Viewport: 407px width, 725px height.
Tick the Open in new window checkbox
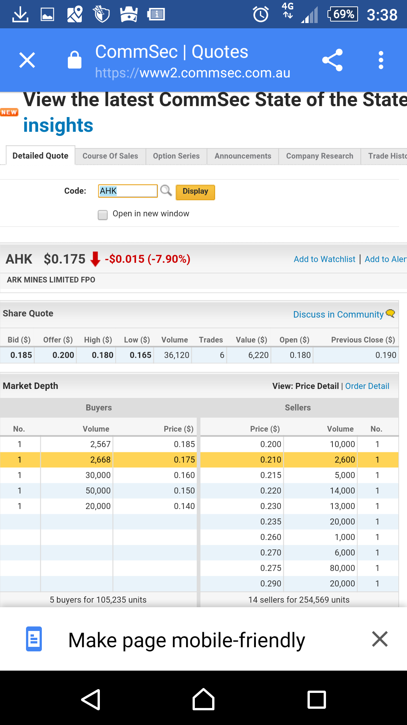click(x=103, y=215)
